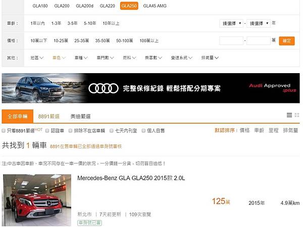Sort results by 車齡
Screen dimensions: 303x227
259,131
